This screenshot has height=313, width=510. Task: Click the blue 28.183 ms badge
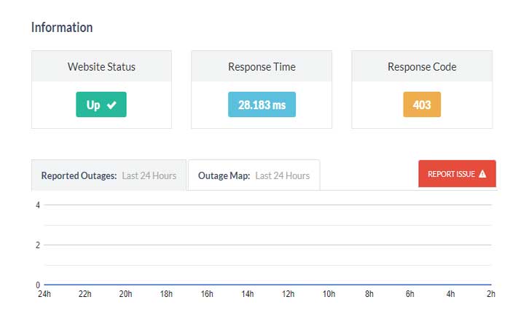pyautogui.click(x=262, y=105)
